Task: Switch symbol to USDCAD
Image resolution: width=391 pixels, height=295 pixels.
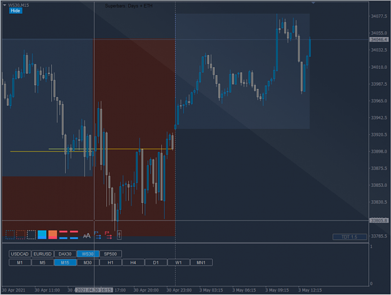Action: pyautogui.click(x=20, y=254)
